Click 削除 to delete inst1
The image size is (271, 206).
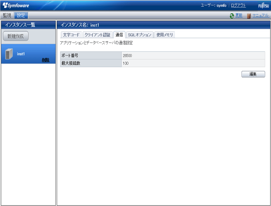[45, 60]
